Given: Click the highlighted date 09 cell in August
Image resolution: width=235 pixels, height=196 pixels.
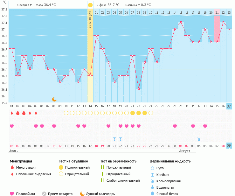Looking at the screenshot, I should 229,146.
